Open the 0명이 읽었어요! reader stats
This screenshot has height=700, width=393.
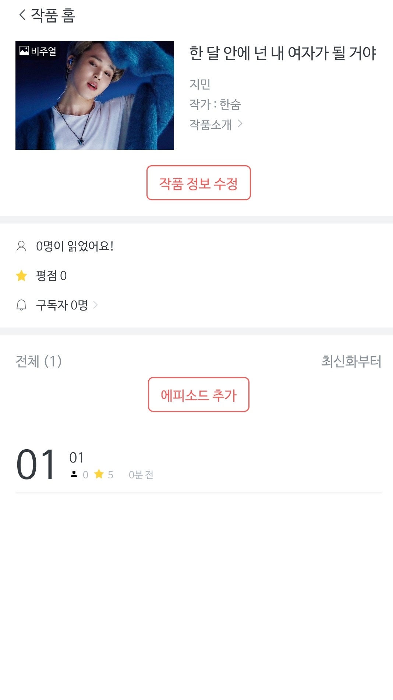tap(75, 246)
